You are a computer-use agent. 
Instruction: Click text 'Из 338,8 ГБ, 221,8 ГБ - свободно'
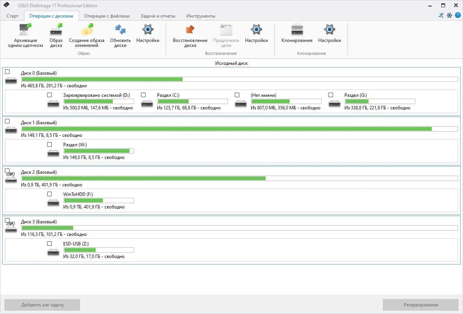377,108
